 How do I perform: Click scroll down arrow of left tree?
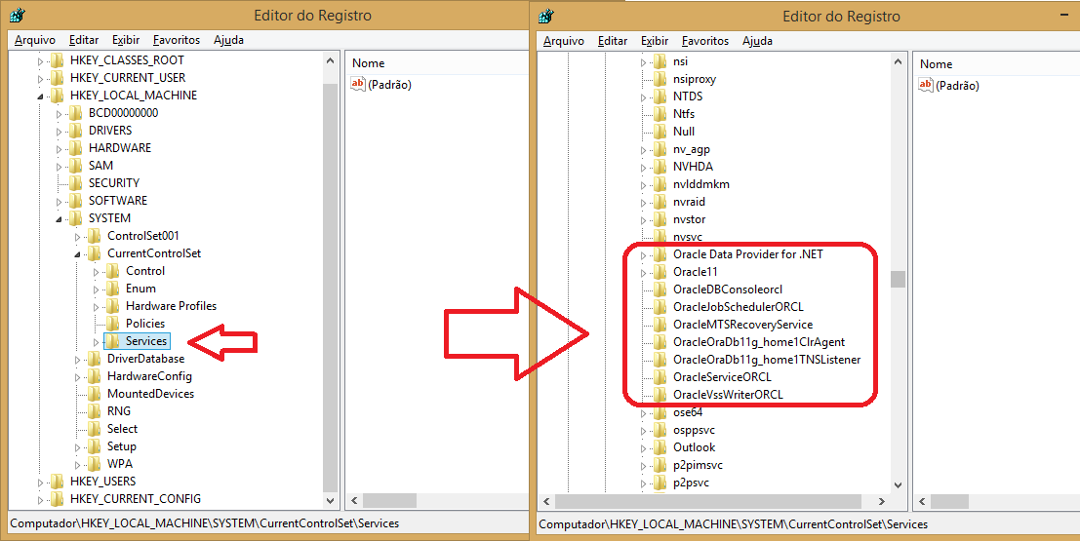[330, 500]
